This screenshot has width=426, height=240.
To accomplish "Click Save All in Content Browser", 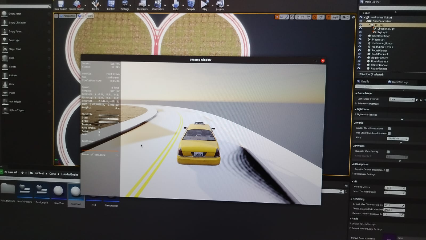I will tap(11, 172).
